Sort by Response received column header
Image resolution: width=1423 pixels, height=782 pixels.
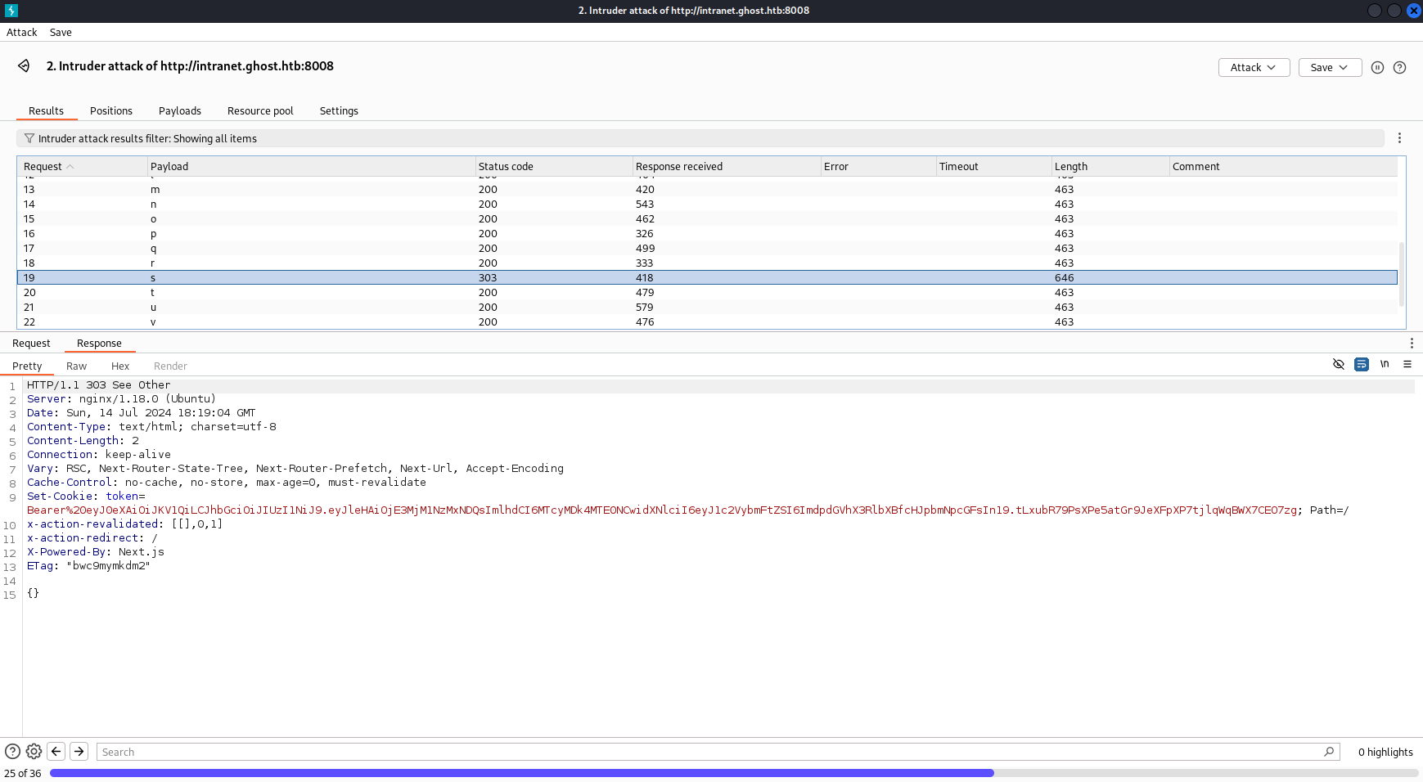[x=727, y=166]
